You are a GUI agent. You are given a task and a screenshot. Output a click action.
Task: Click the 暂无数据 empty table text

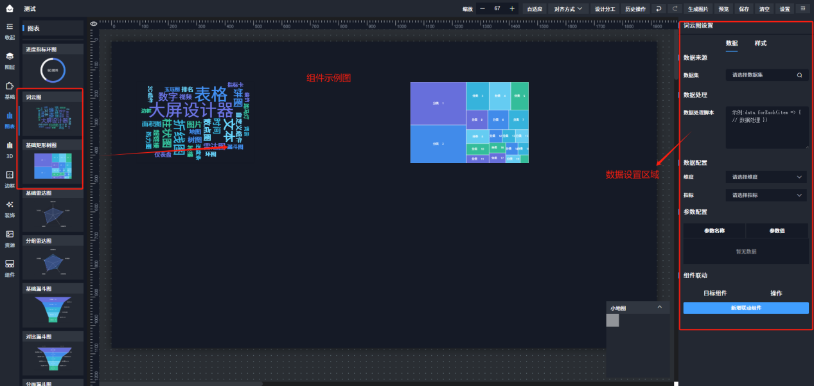(x=746, y=251)
